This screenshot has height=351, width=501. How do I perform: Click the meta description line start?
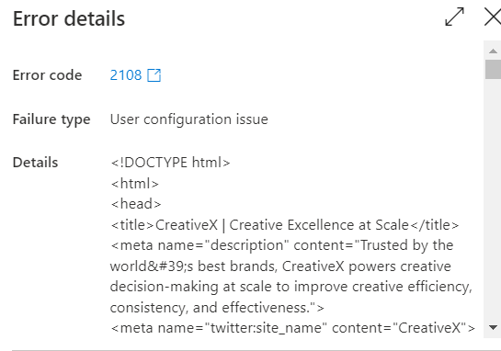coord(282,245)
